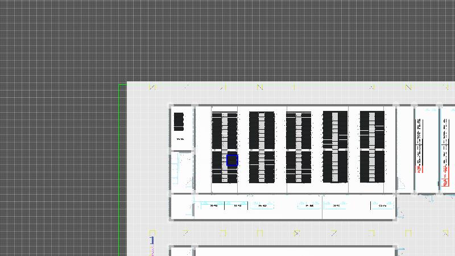Click the lower half of the second rack row
This screenshot has width=455, height=256.
(262, 167)
